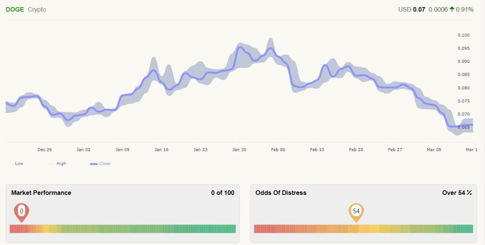Select the Dec 26 date on chart axis
Image resolution: width=485 pixels, height=245 pixels.
[45, 149]
